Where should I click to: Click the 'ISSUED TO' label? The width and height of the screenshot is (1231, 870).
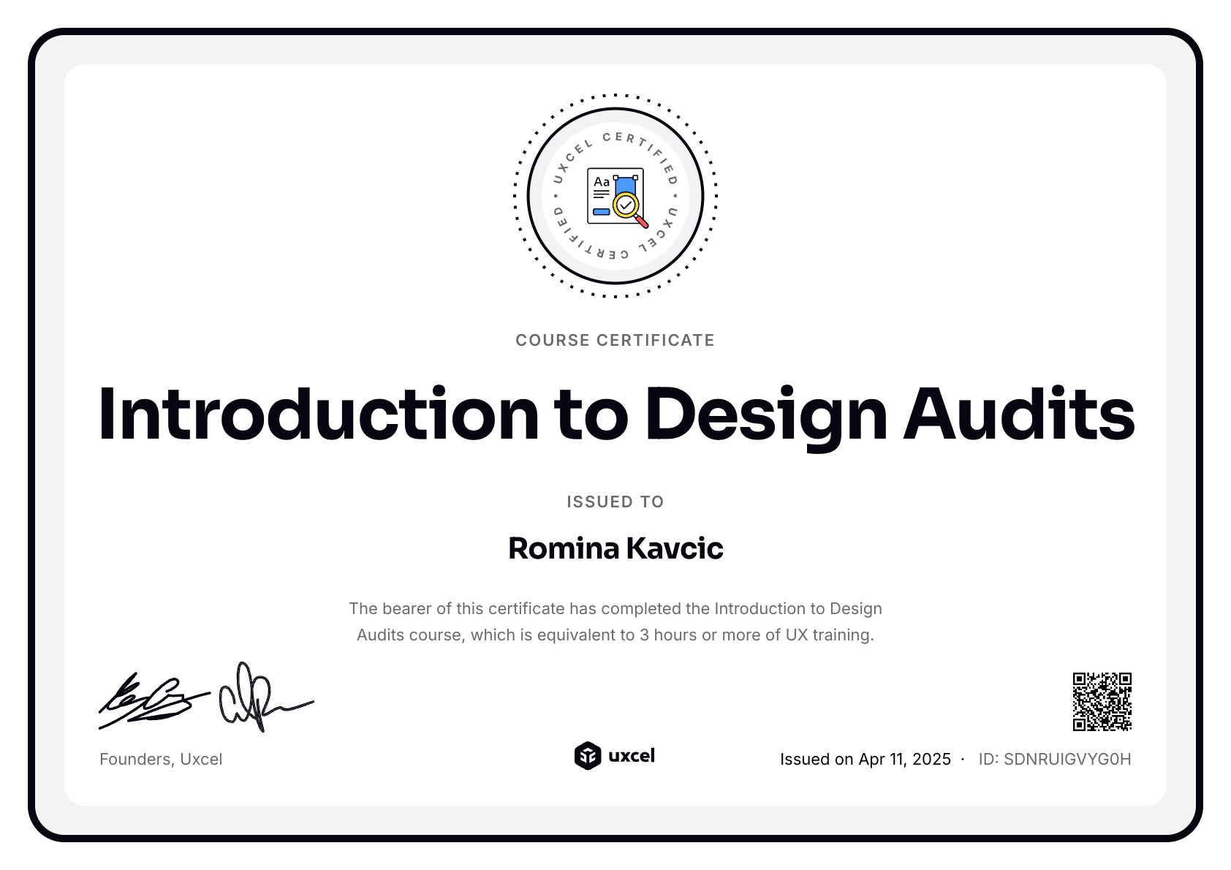(x=615, y=502)
